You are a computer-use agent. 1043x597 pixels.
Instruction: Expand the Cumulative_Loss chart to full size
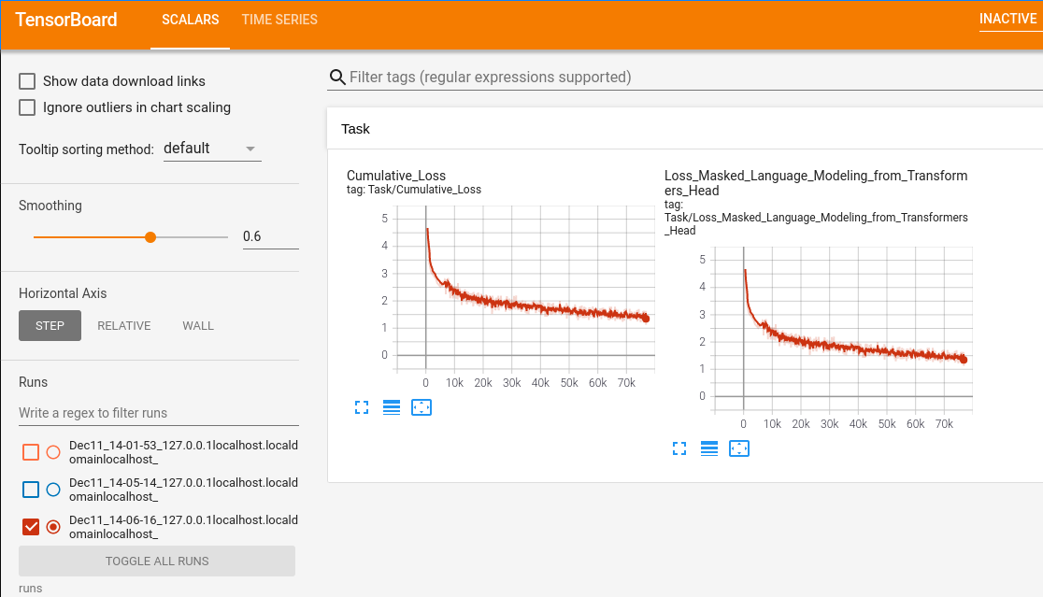point(362,407)
